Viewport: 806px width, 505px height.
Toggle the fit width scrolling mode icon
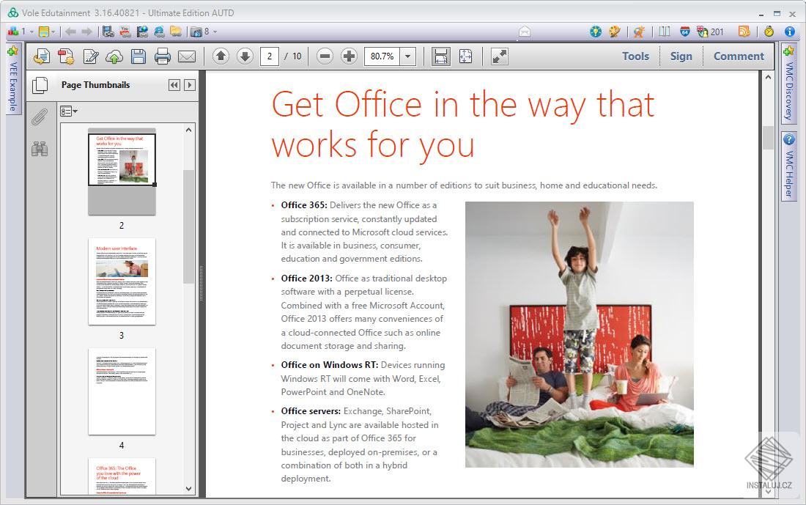pyautogui.click(x=441, y=56)
